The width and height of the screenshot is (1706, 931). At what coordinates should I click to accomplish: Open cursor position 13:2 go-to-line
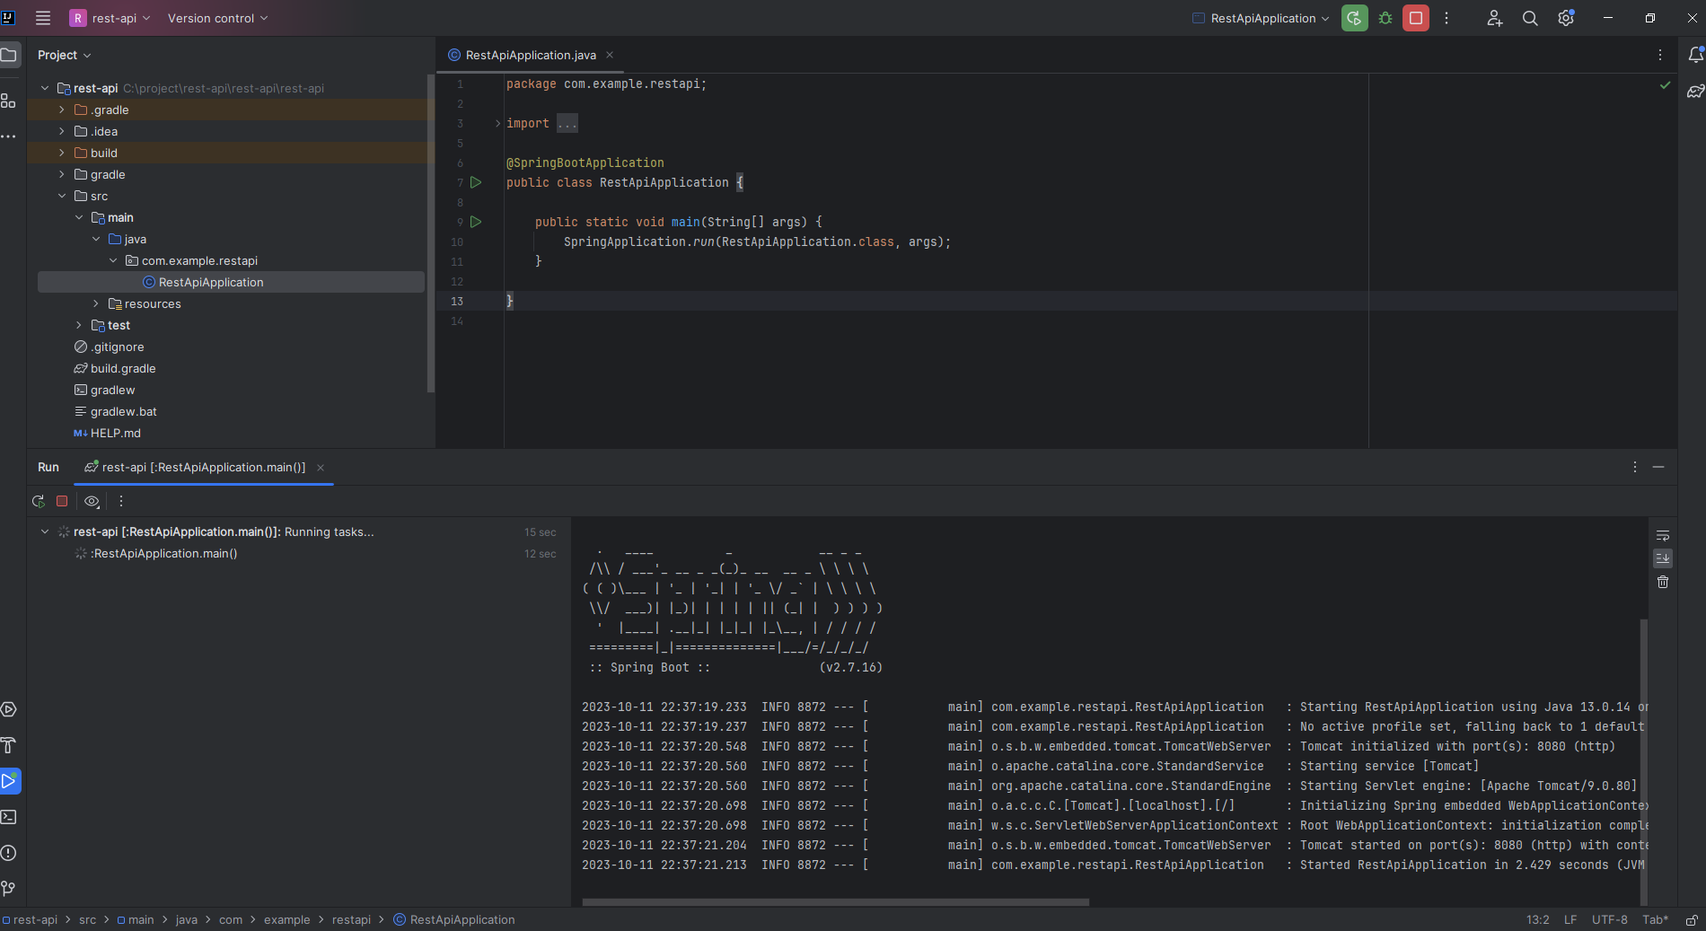(1538, 920)
